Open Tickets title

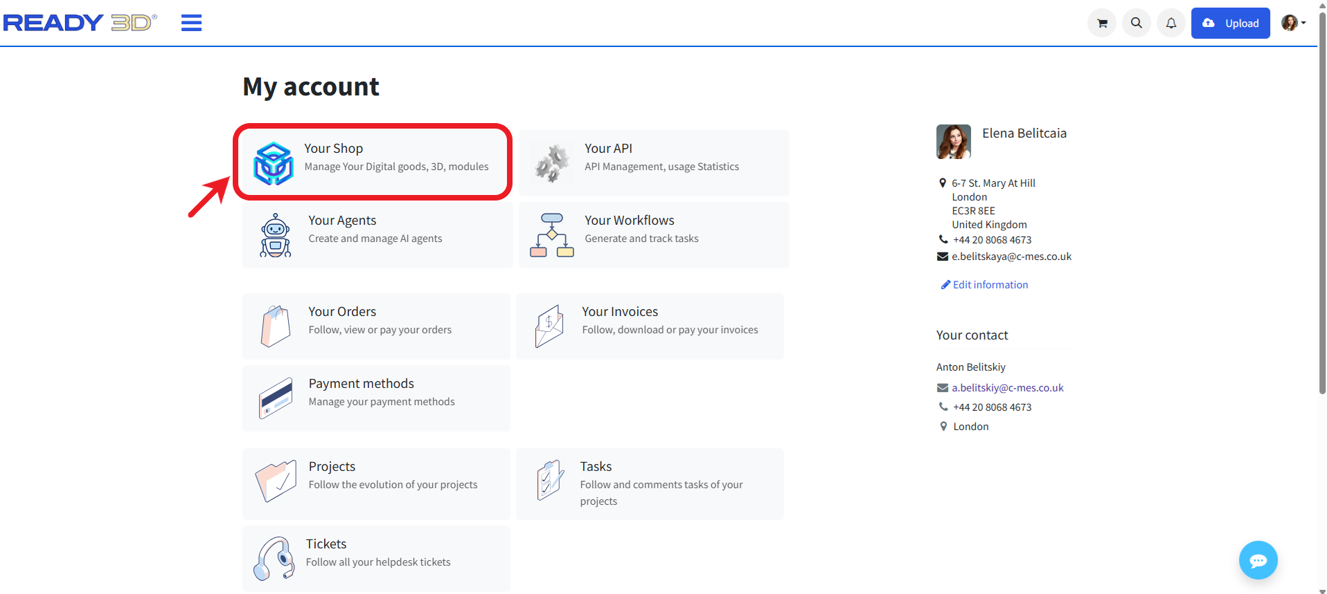click(x=326, y=544)
